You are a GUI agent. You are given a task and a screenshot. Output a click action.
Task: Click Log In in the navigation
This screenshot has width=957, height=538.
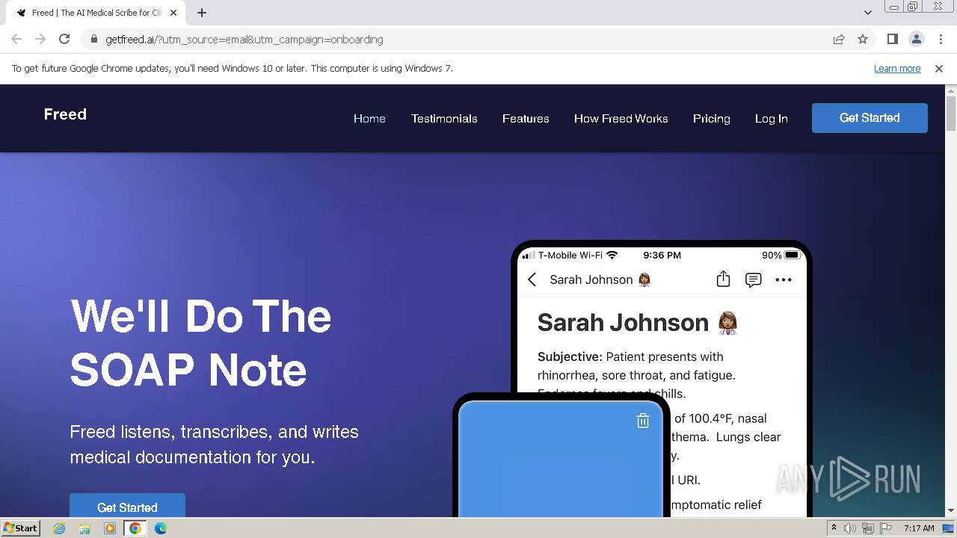pos(771,118)
